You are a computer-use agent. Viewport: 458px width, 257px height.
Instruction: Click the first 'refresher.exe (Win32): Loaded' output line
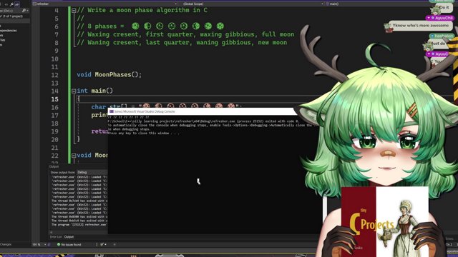[x=79, y=177]
